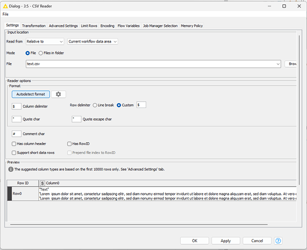The width and height of the screenshot is (307, 250).
Task: Confirm with the OK button
Action: point(195,240)
